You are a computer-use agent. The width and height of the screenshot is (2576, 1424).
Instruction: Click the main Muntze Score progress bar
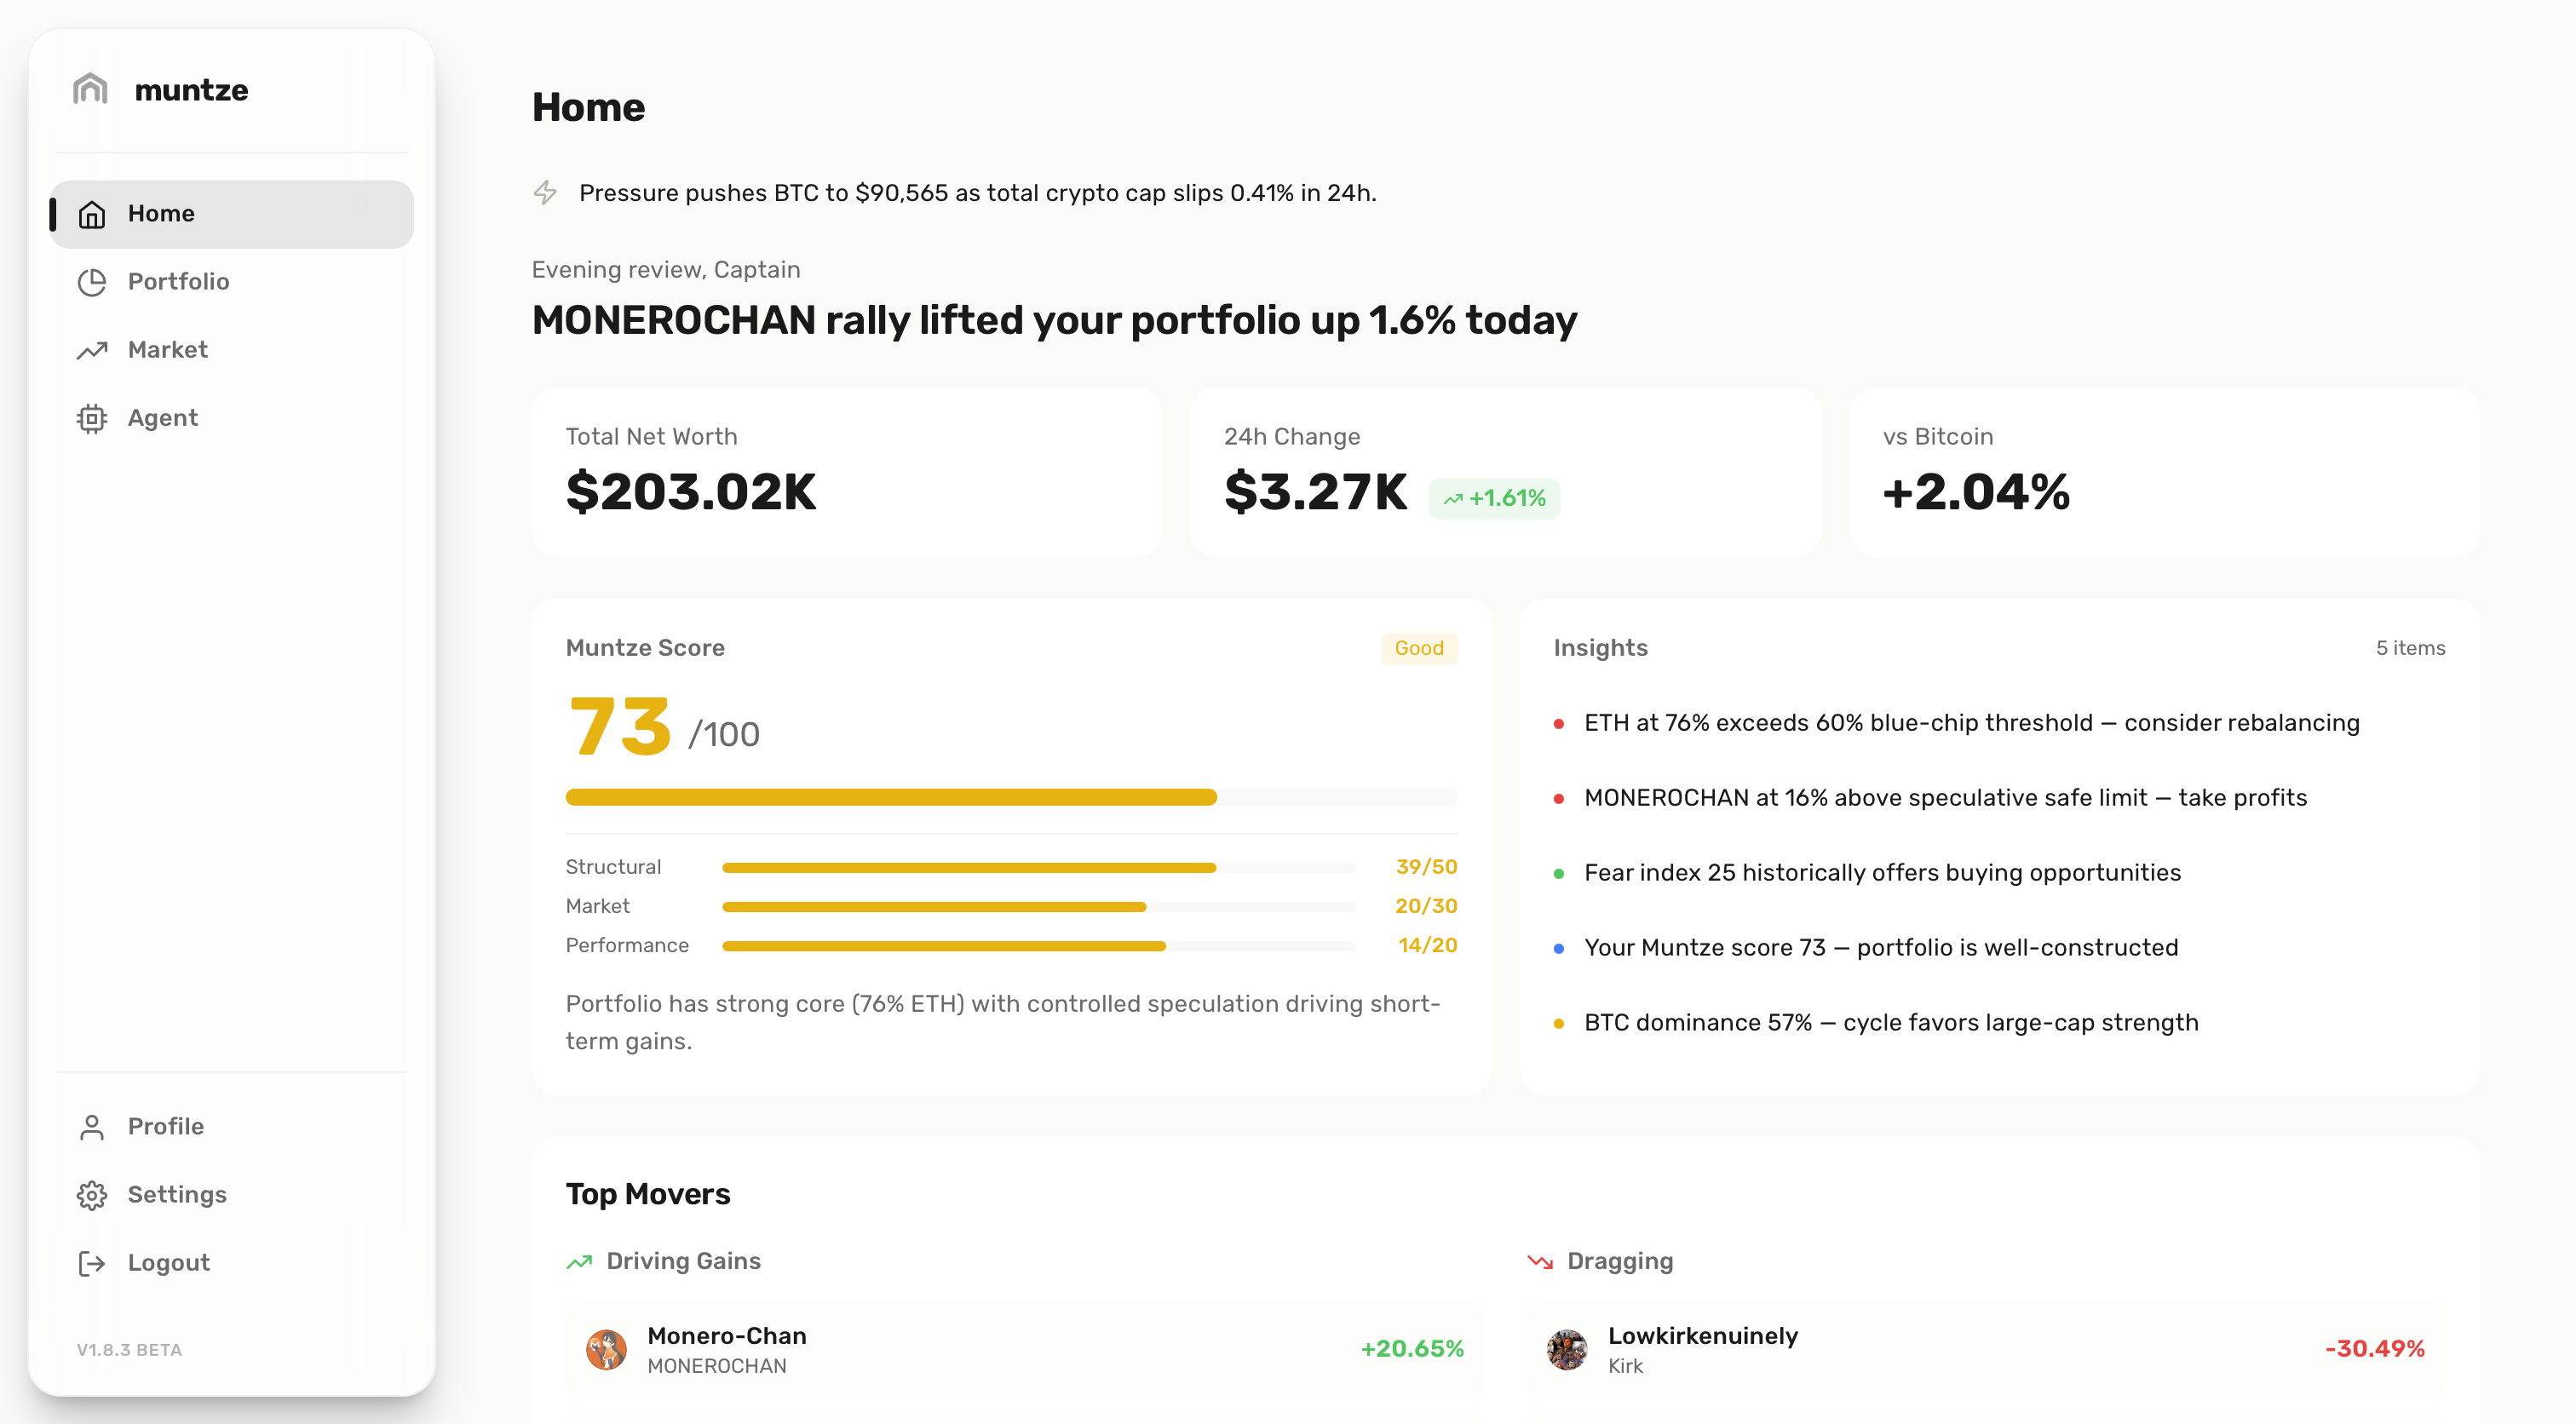tap(1011, 797)
